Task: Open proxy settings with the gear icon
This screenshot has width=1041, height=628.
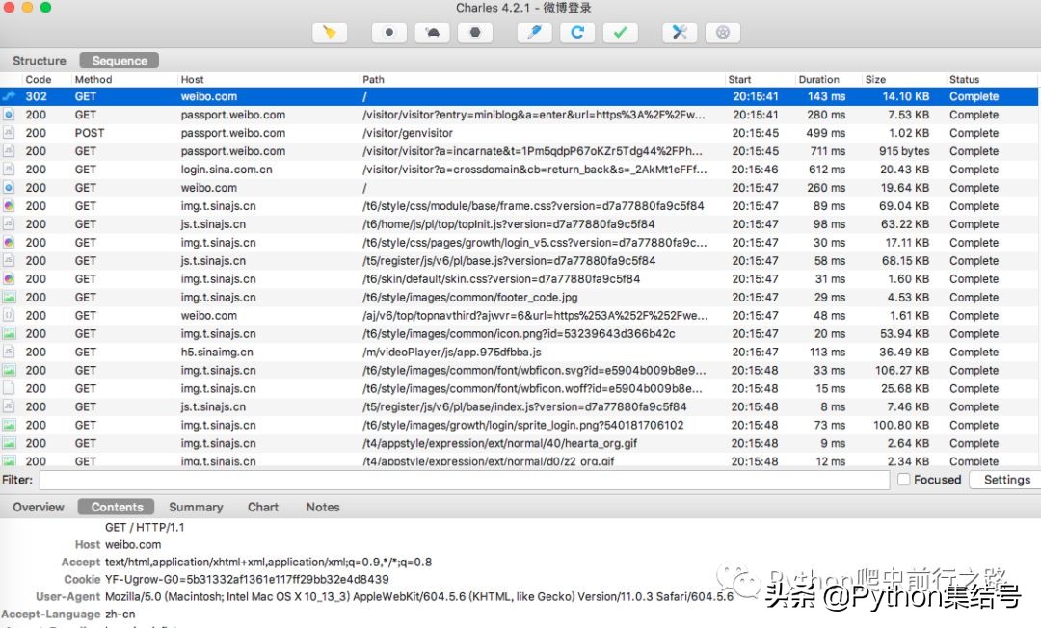Action: pos(723,32)
